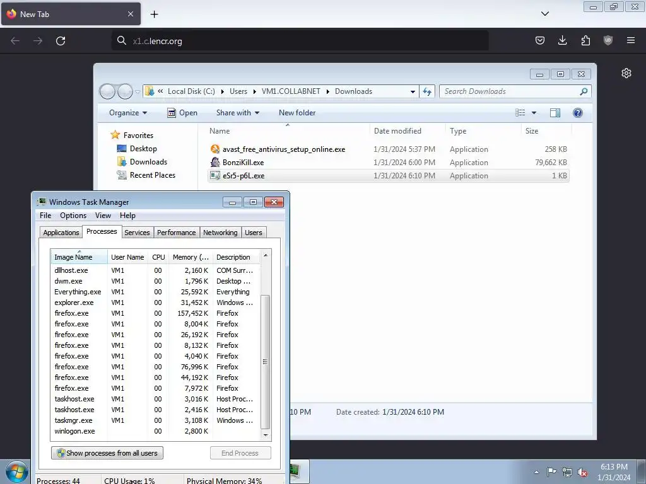Sort processes by CPU column
The image size is (646, 484).
158,257
